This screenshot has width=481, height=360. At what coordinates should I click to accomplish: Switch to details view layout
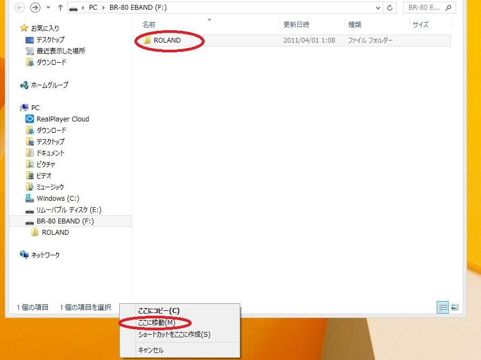[443, 307]
